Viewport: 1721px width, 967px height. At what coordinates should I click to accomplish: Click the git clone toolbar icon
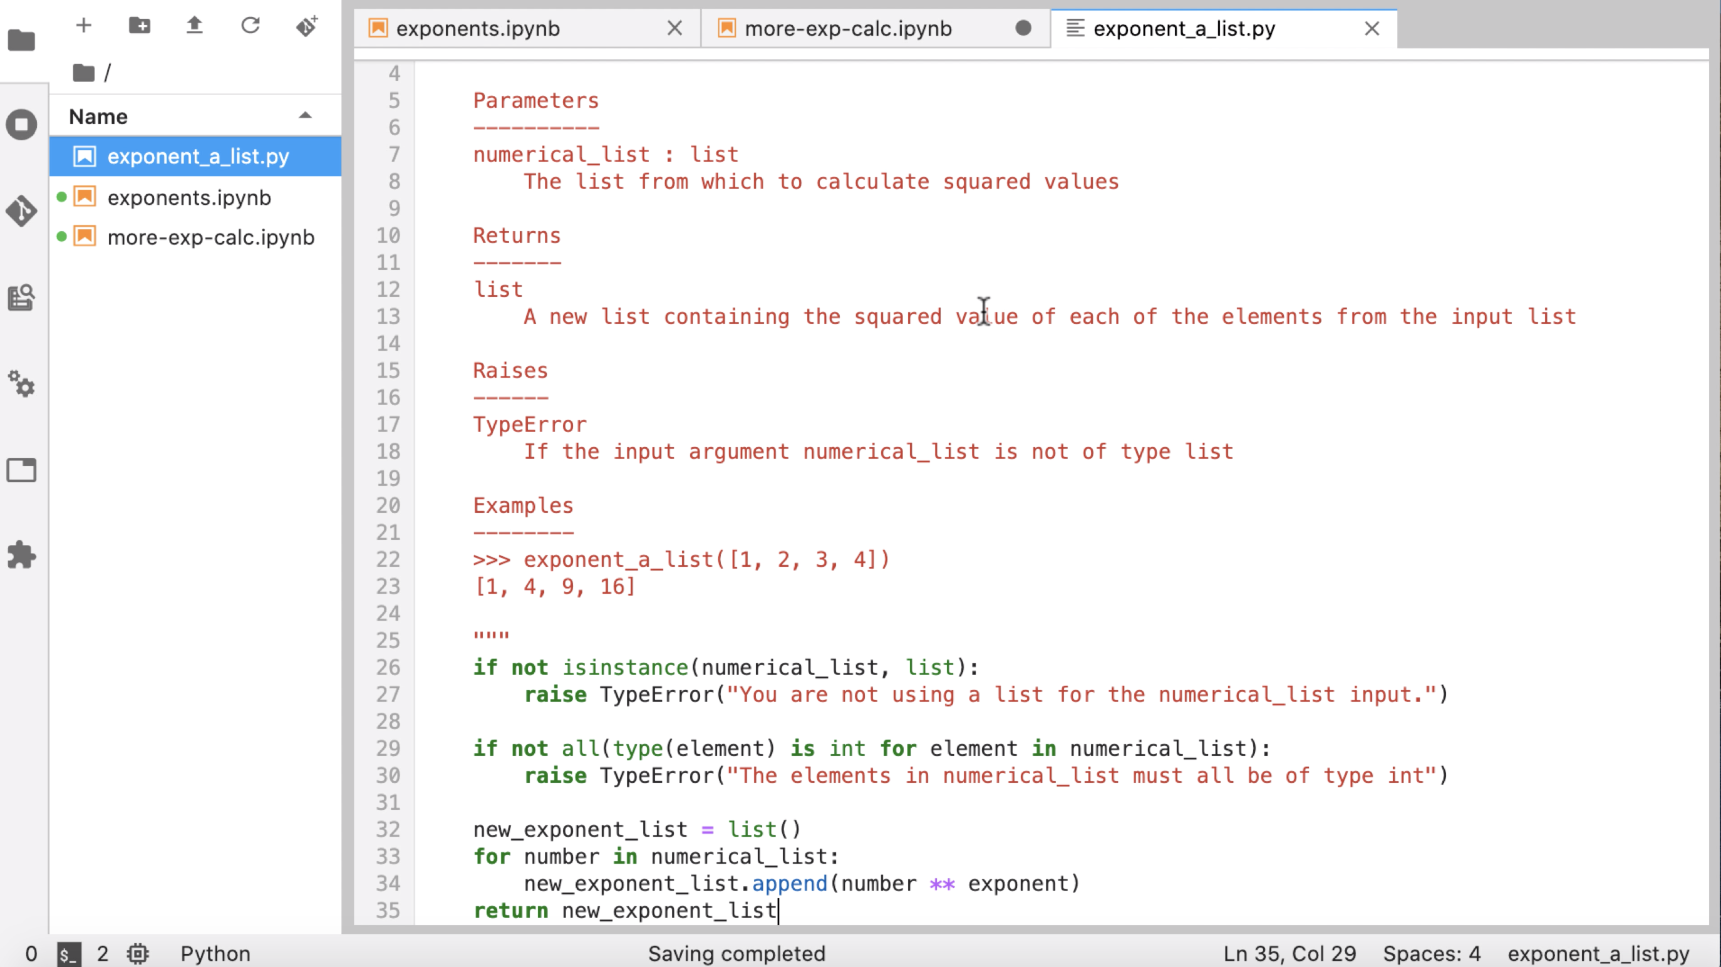point(307,26)
